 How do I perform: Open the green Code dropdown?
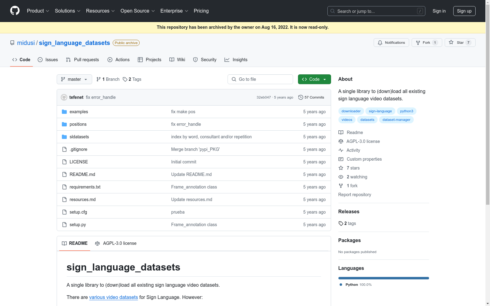point(314,79)
